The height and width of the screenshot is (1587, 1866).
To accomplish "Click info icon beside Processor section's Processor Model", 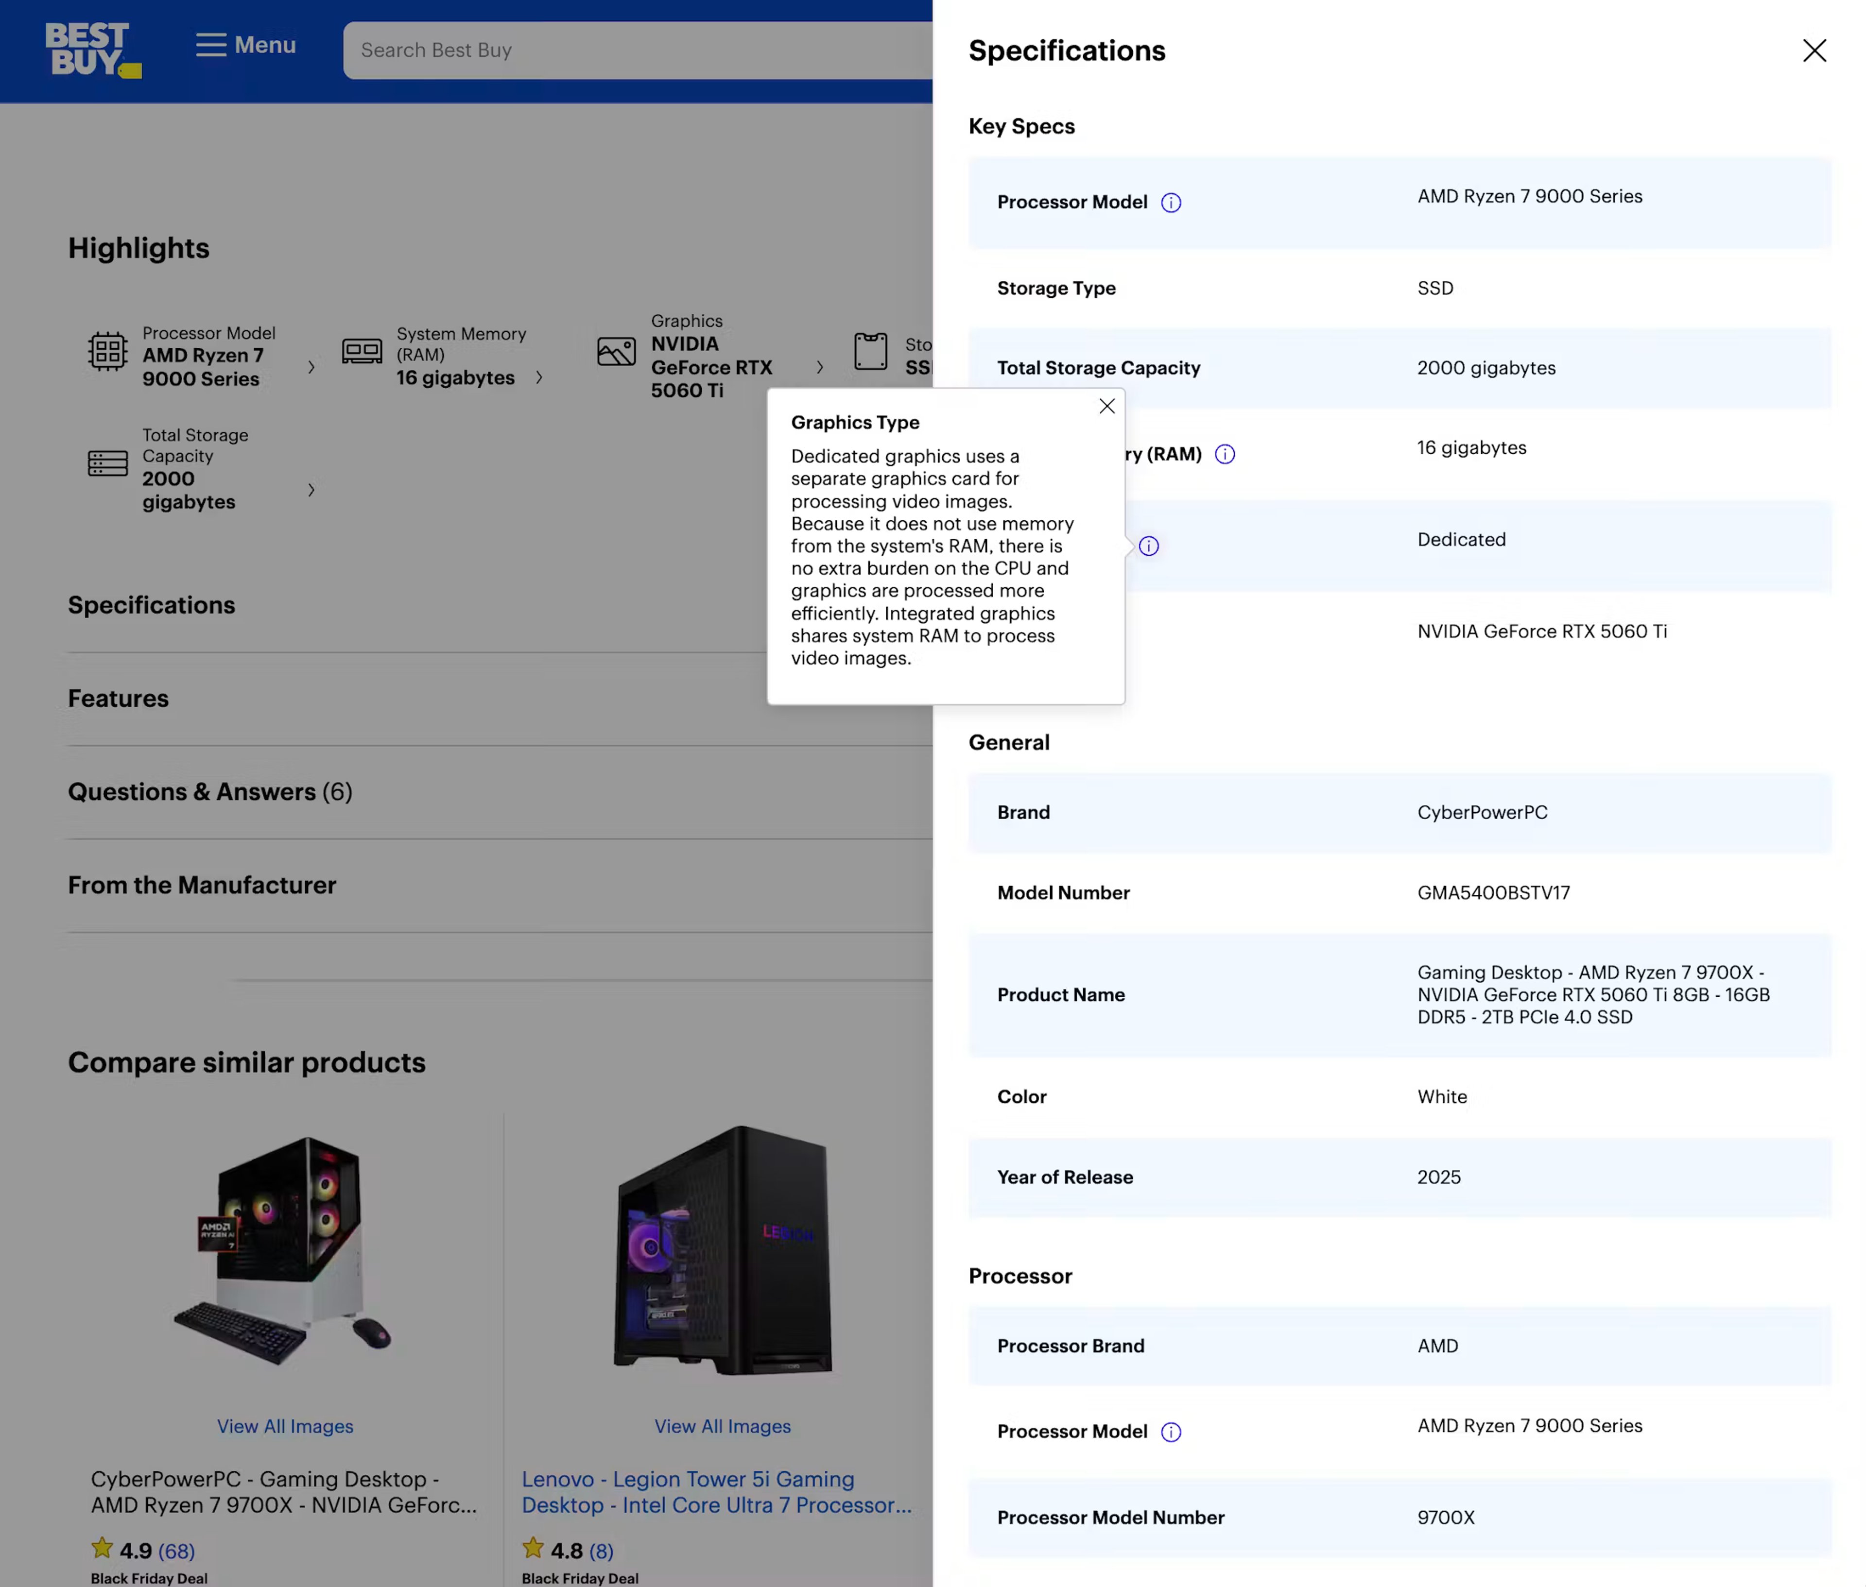I will [x=1170, y=1432].
